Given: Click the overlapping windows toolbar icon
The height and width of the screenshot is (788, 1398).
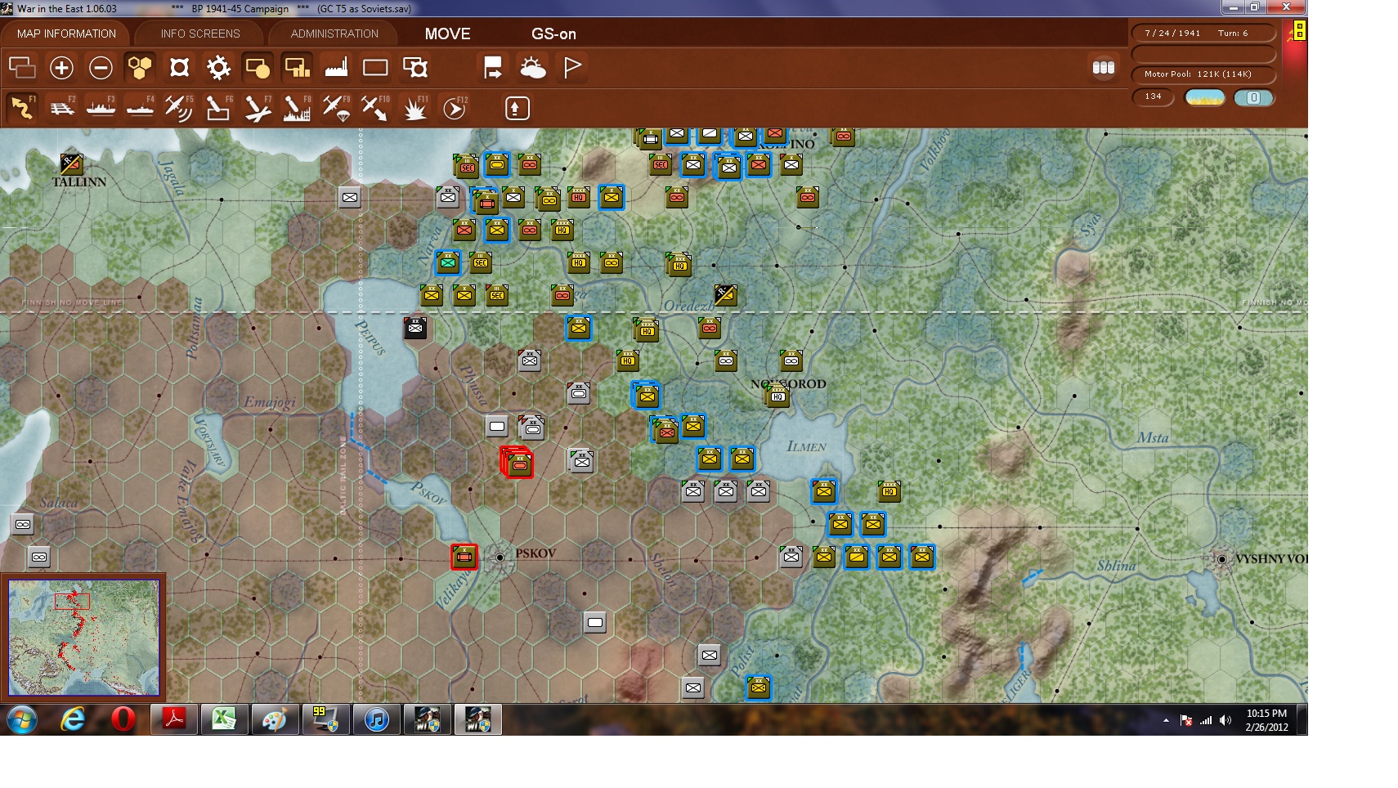Looking at the screenshot, I should [22, 68].
